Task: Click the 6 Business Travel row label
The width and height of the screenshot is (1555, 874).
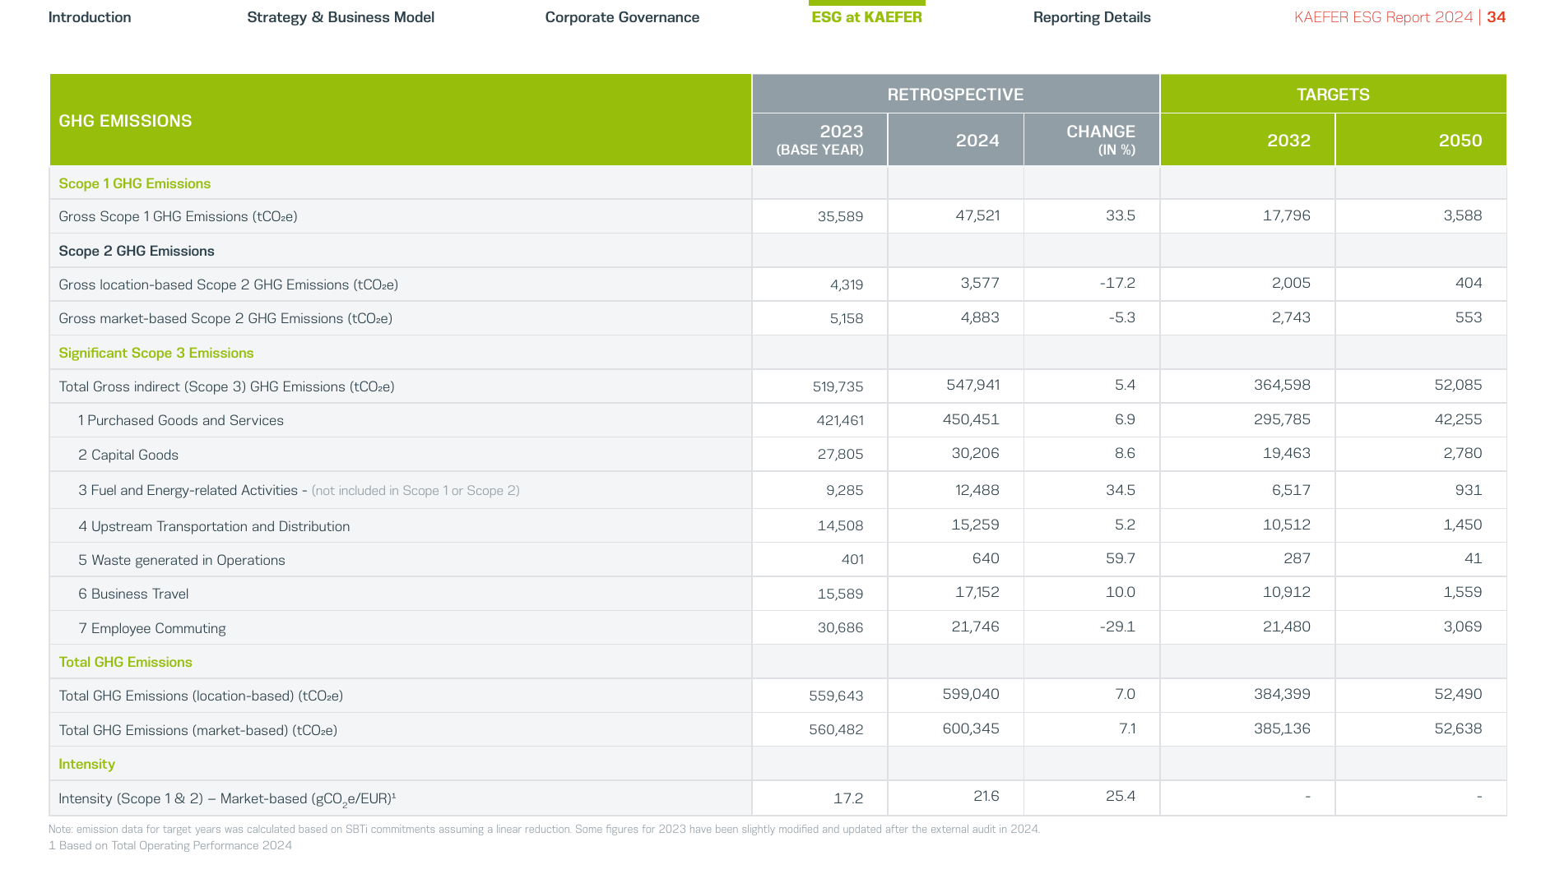Action: coord(133,594)
